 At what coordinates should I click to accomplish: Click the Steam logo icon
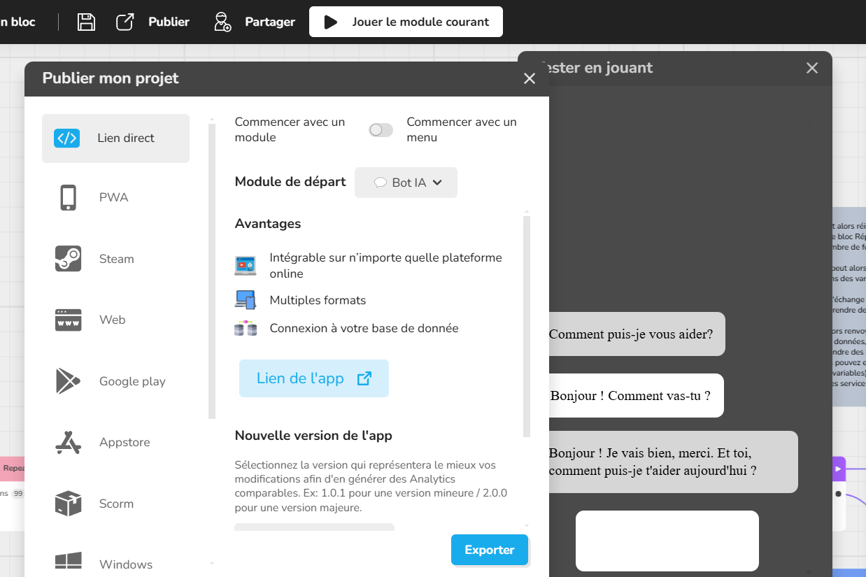[x=68, y=259]
